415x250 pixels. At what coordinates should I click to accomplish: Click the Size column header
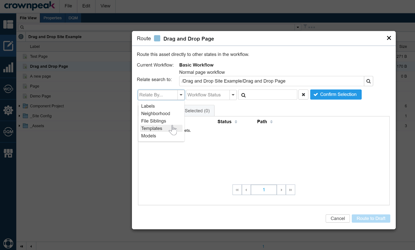403,47
